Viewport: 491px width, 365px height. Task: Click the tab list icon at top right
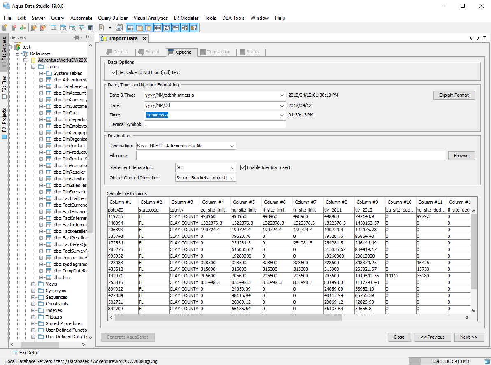pos(484,38)
